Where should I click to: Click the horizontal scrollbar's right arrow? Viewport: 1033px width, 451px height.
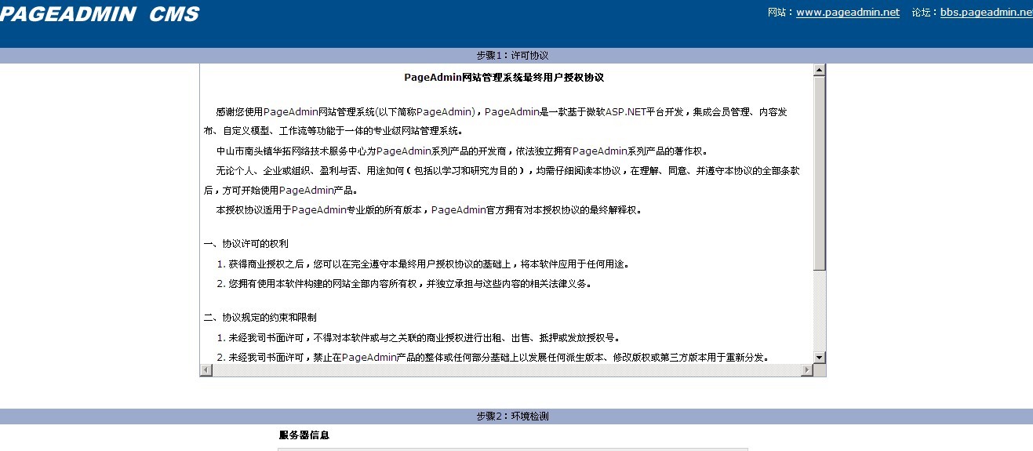pyautogui.click(x=807, y=370)
